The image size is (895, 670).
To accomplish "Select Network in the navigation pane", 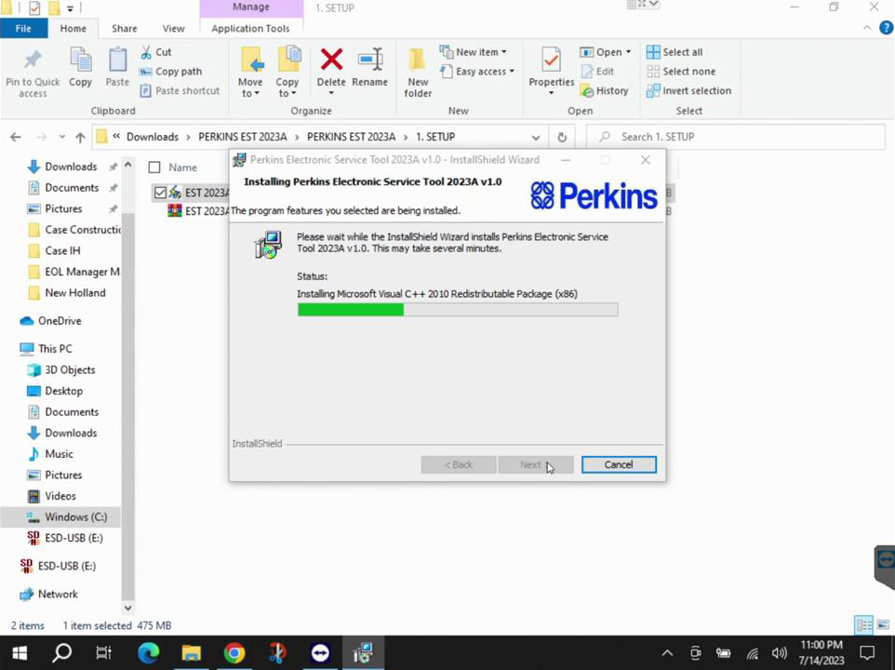I will coord(48,594).
